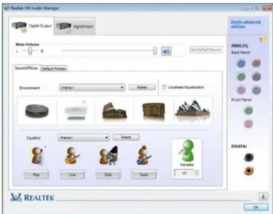Screen dimensions: 273x214
Task: Apply the Pop equalizer preset button
Action: point(36,174)
